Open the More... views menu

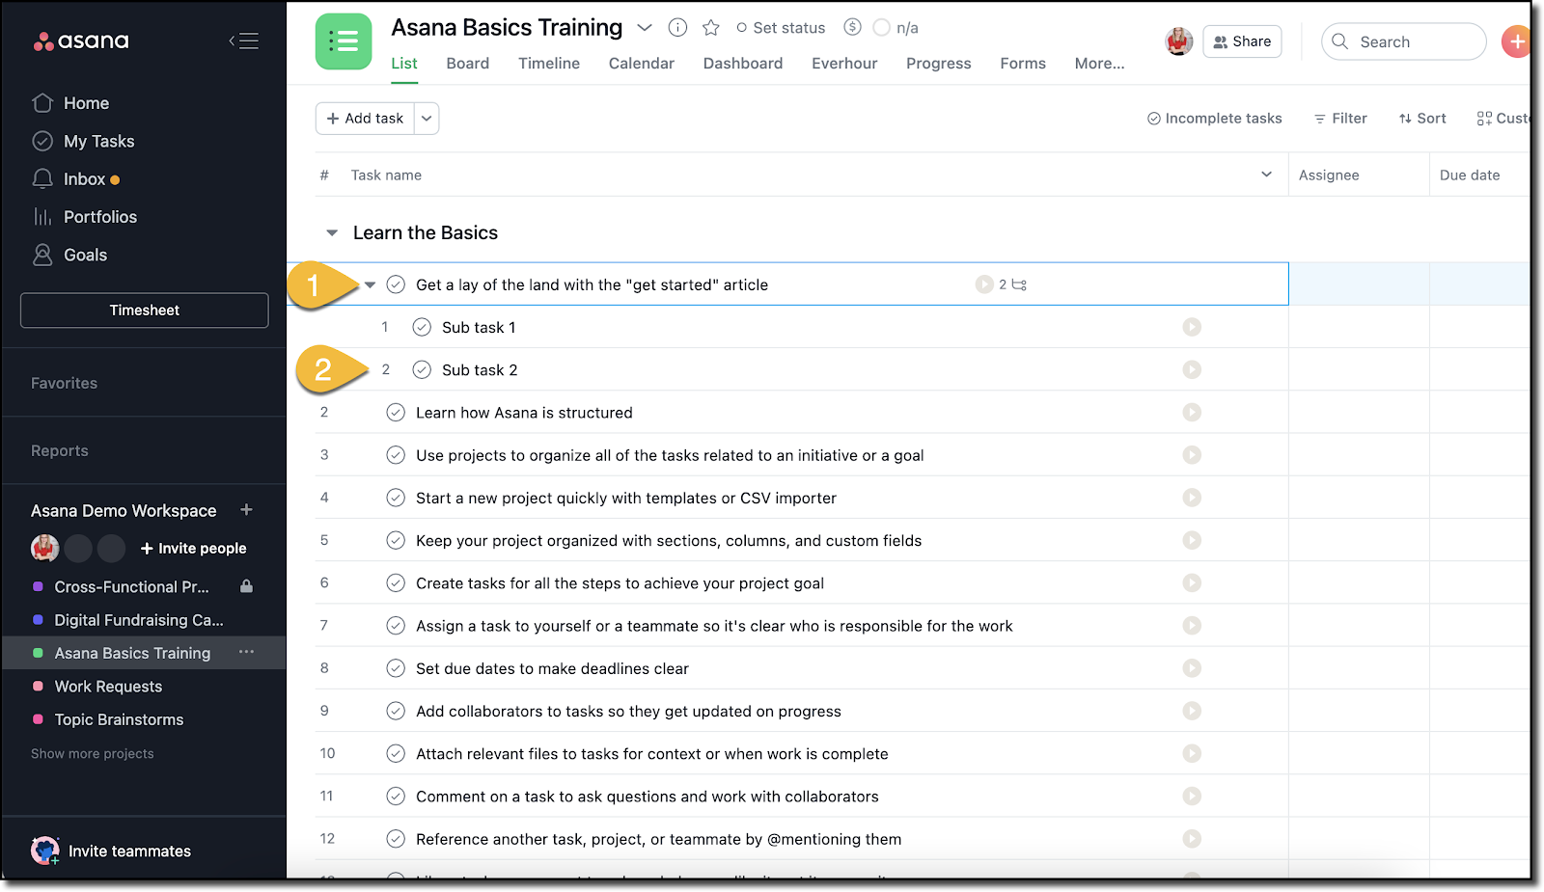click(1100, 64)
